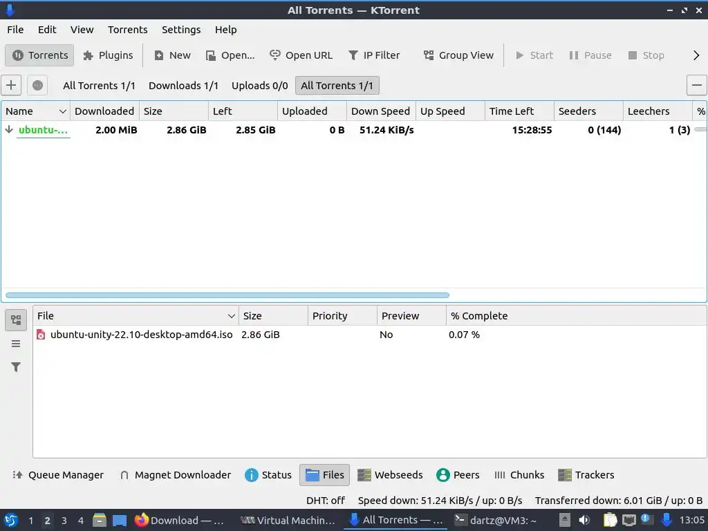This screenshot has height=531, width=708.
Task: Toggle the Torrents activity button
Action: (x=39, y=55)
